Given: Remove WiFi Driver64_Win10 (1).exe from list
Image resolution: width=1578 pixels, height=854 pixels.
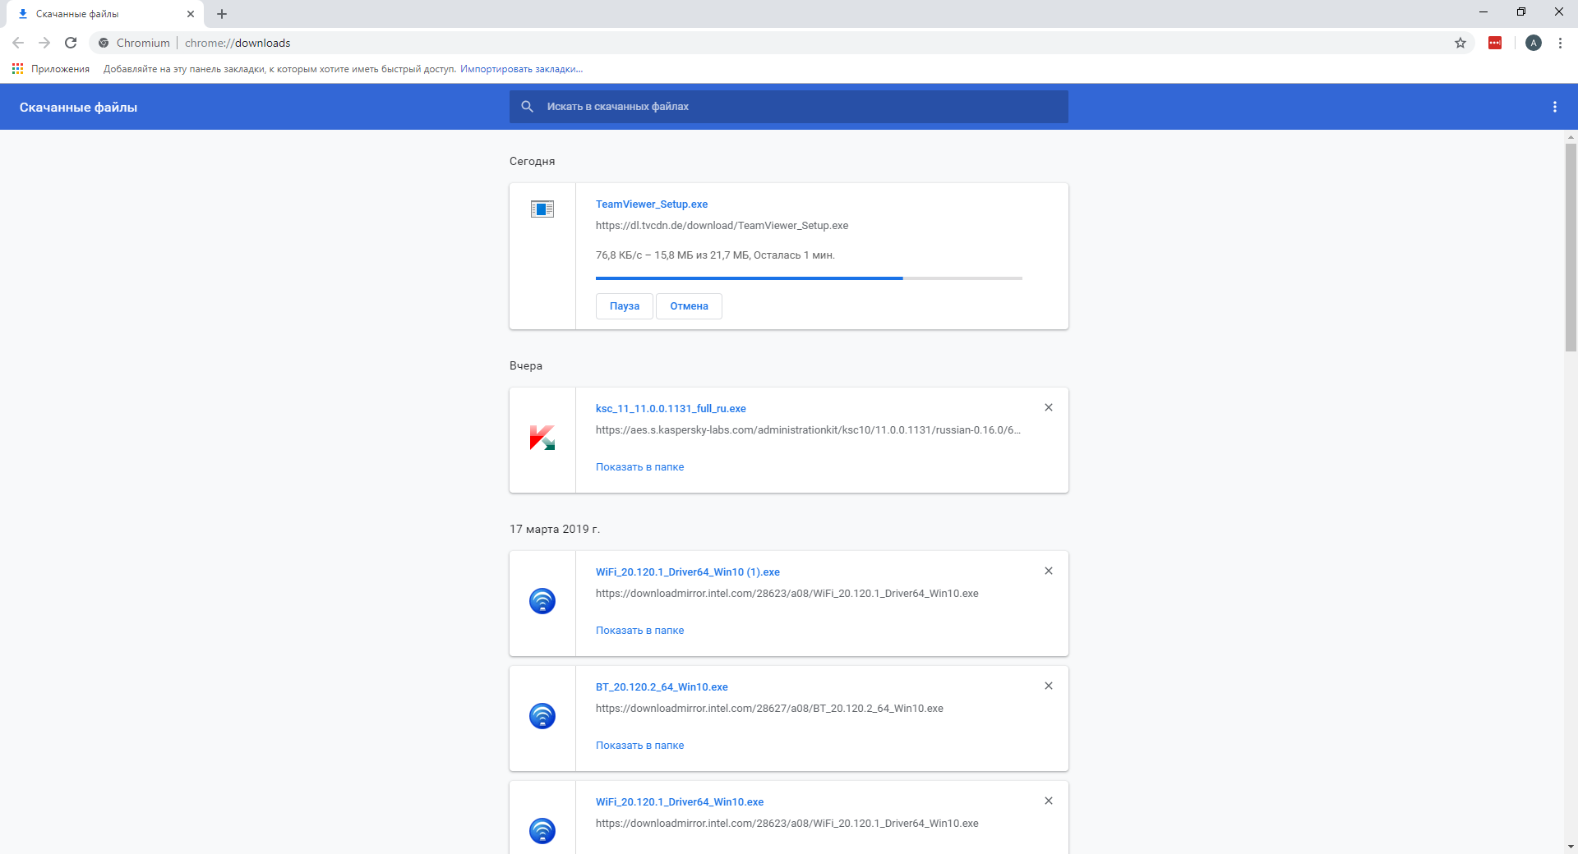Looking at the screenshot, I should click(x=1049, y=571).
